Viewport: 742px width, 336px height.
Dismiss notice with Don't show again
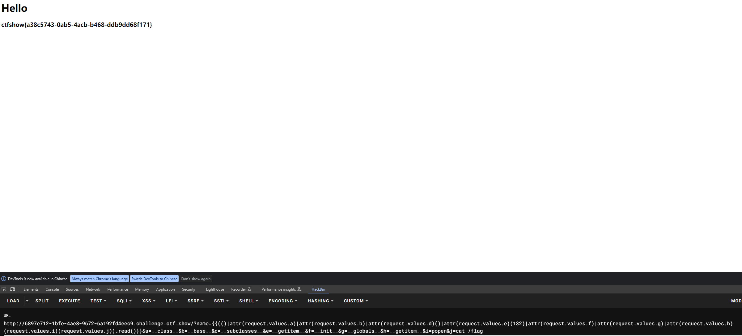coord(196,279)
